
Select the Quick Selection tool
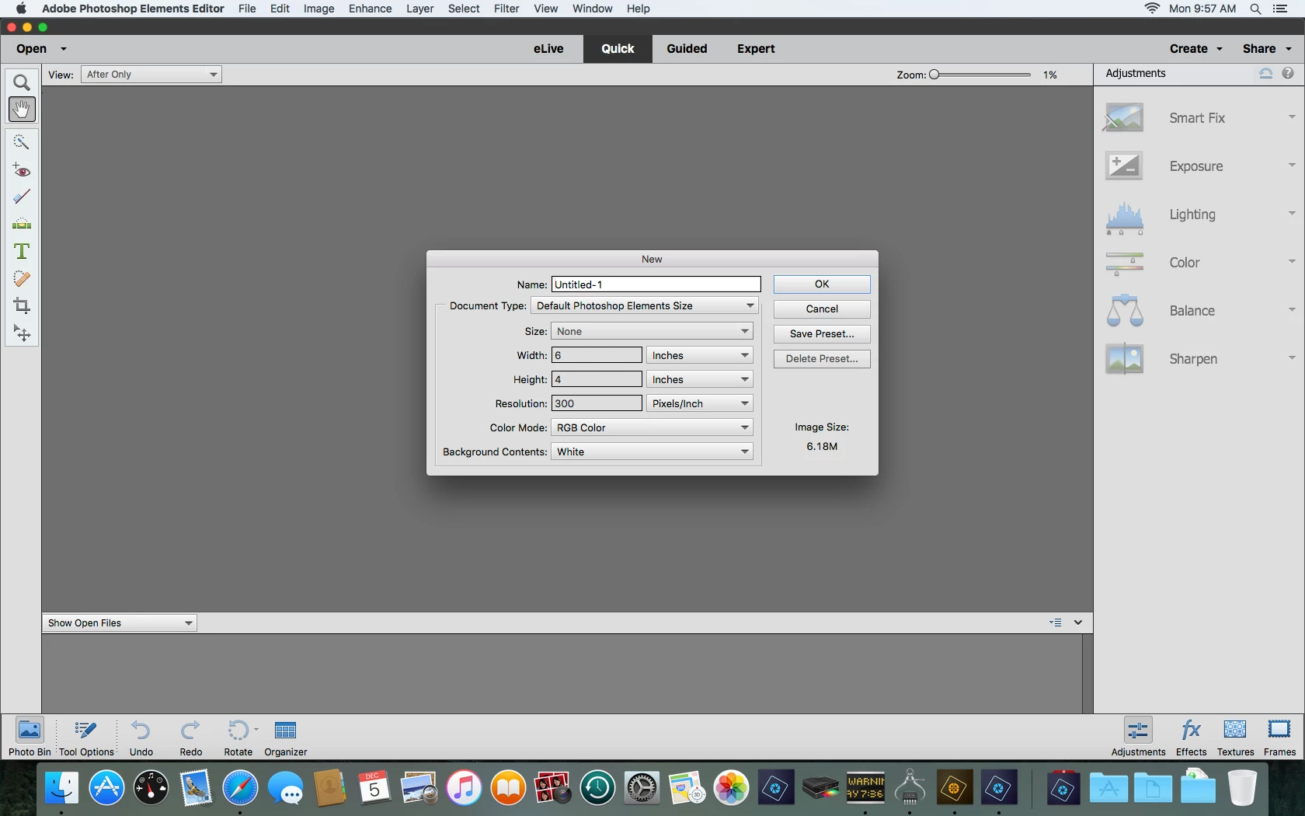tap(22, 141)
